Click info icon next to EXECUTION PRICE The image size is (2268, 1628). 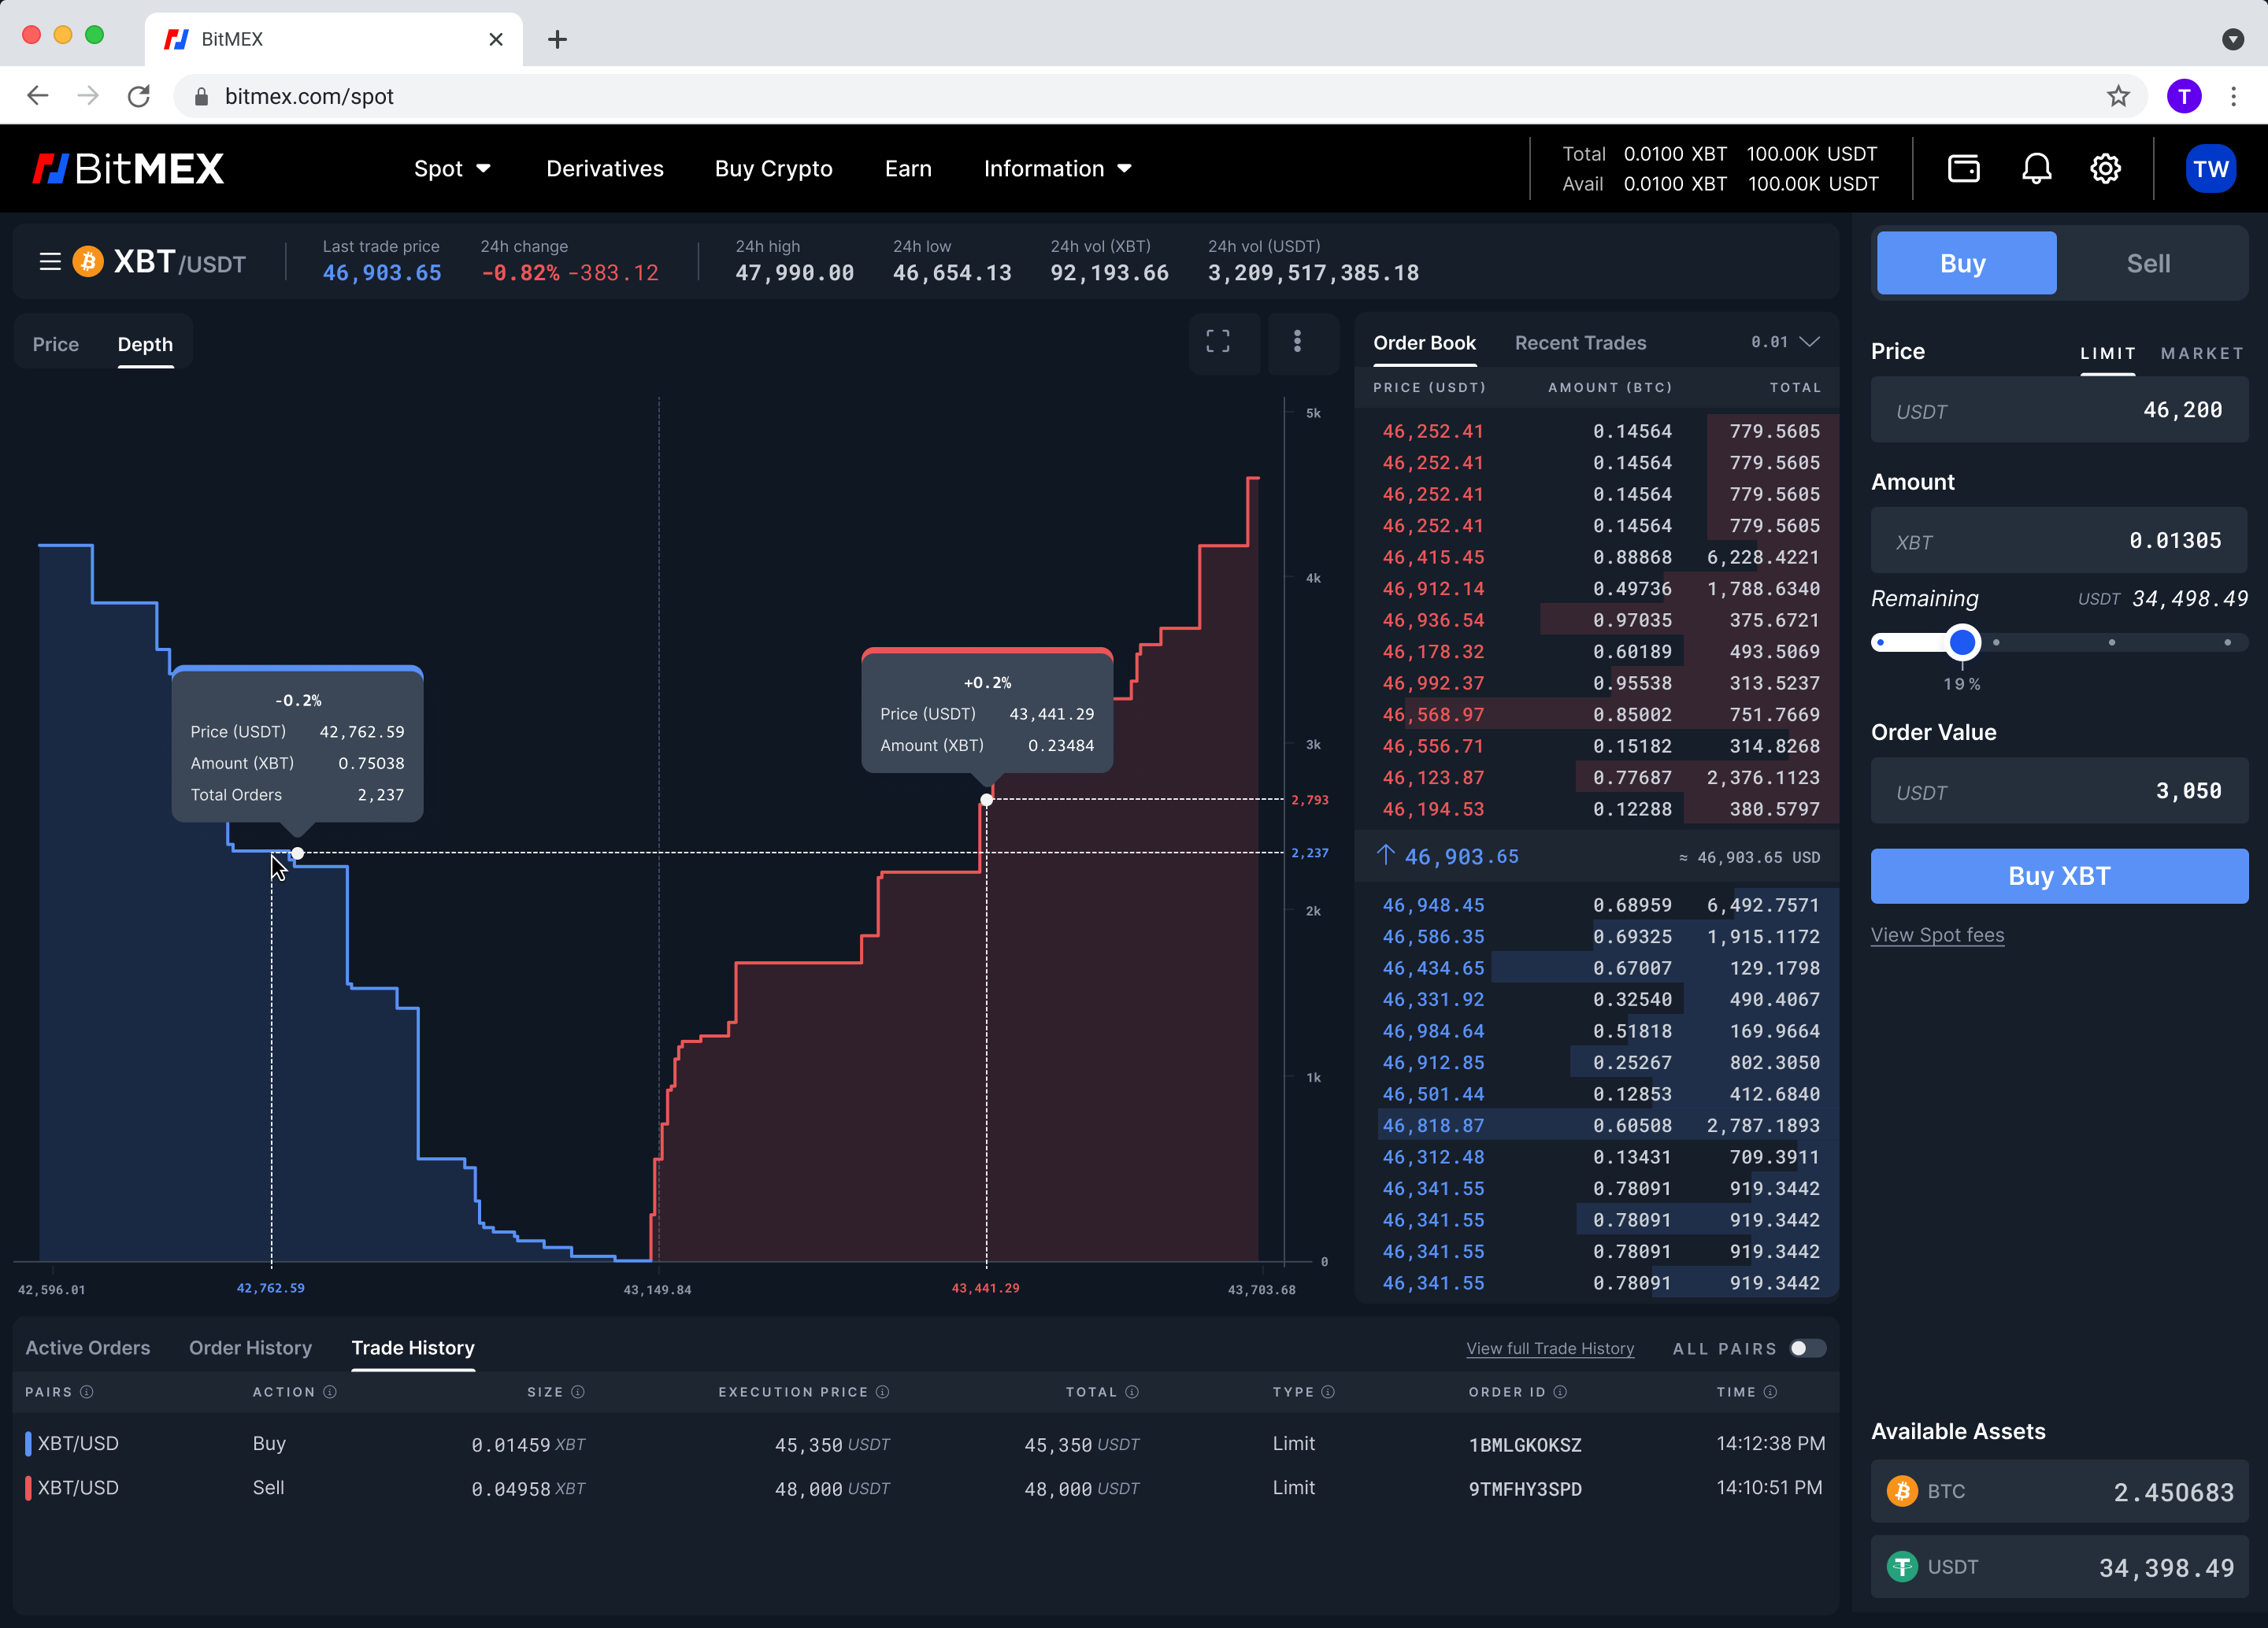[x=882, y=1392]
